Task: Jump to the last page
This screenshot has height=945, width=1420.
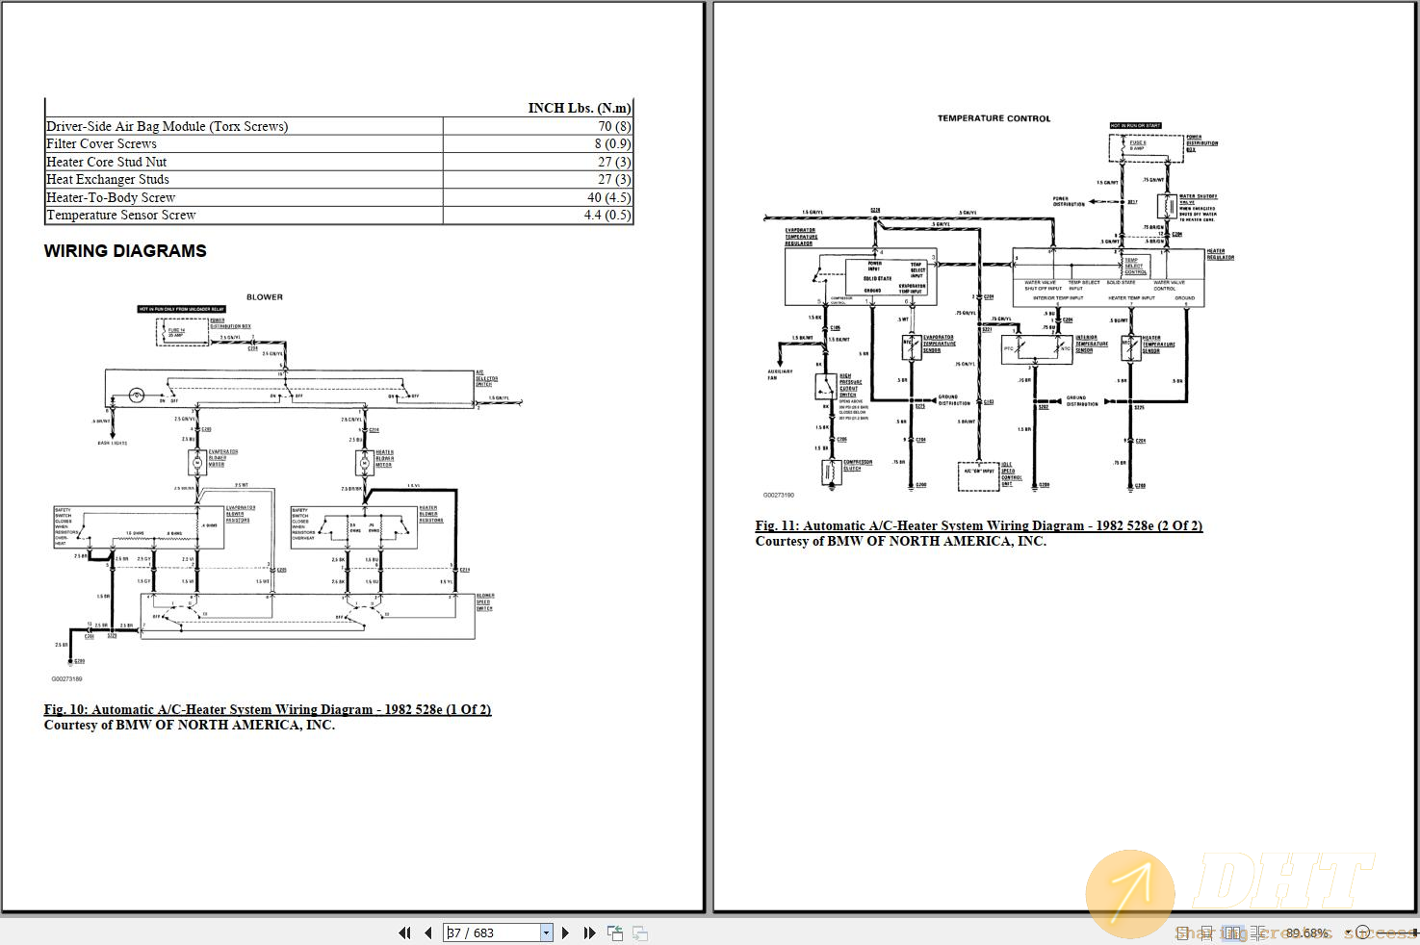Action: click(589, 932)
